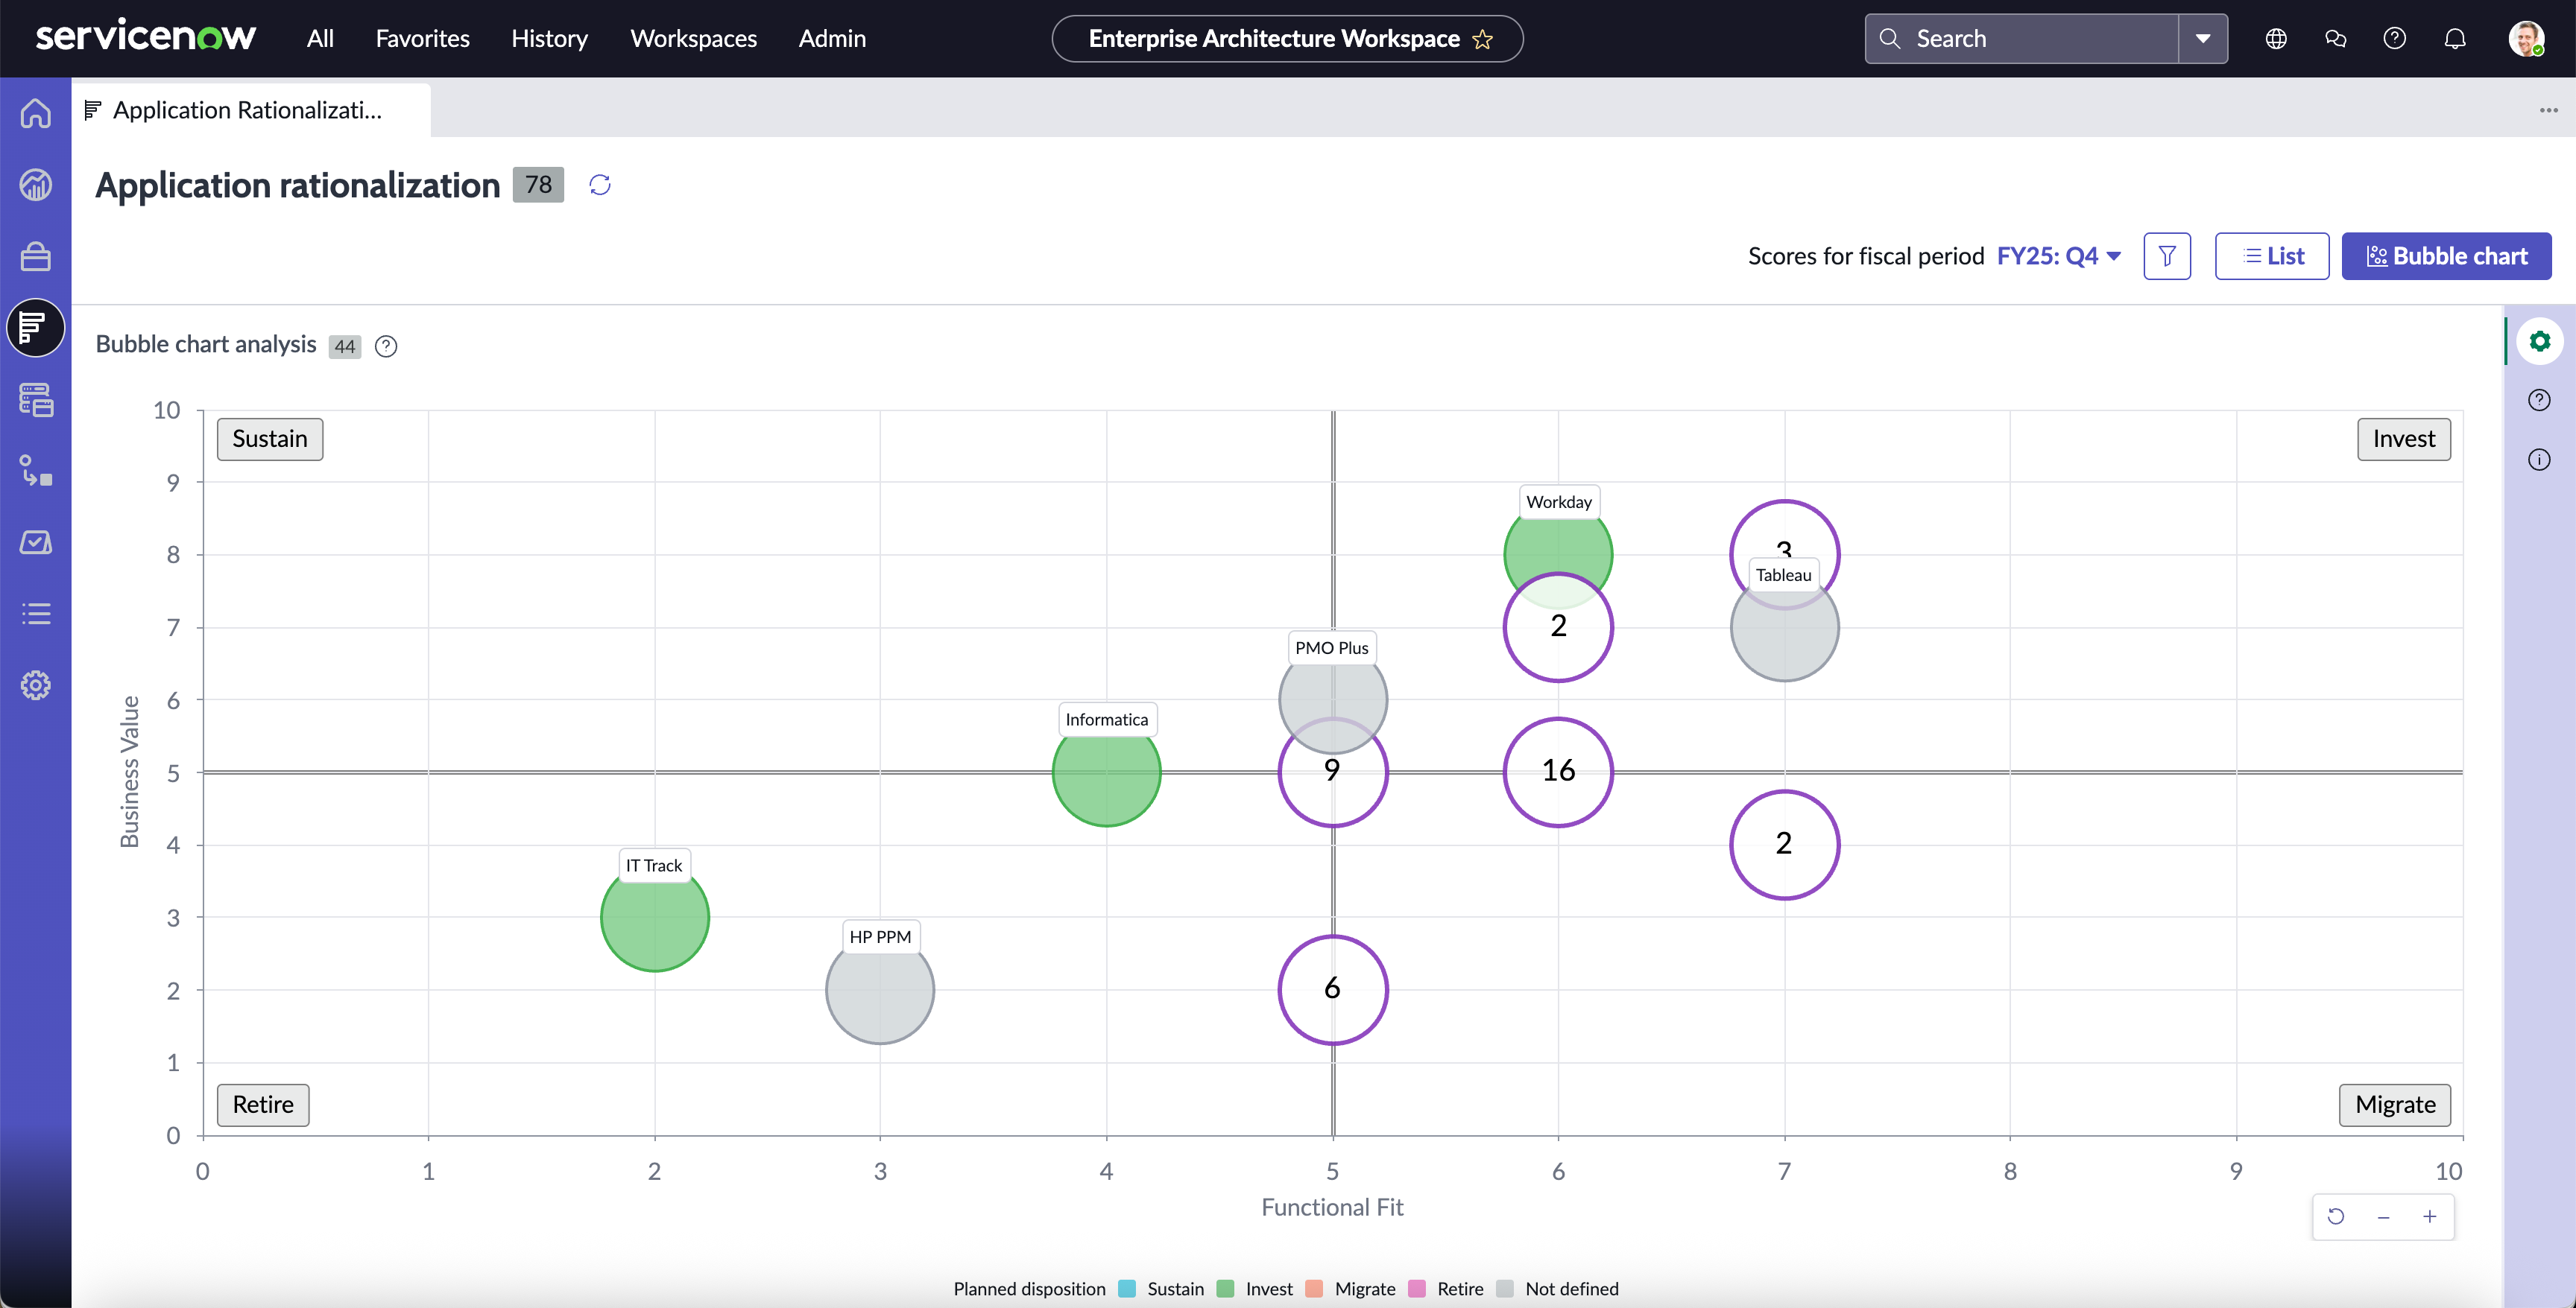Click the Sustain quadrant label
Screen dimensions: 2576x1308
[270, 439]
